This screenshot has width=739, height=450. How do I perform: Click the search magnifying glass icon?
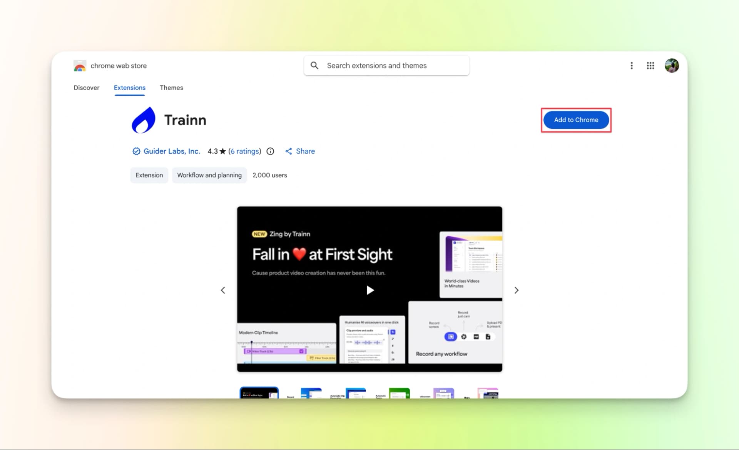click(x=314, y=65)
